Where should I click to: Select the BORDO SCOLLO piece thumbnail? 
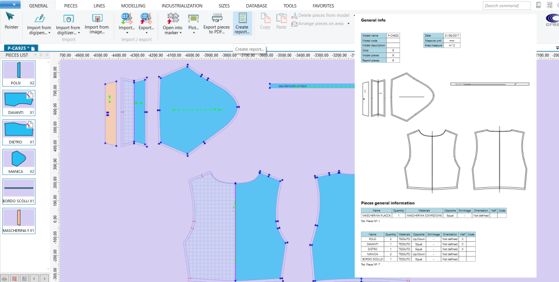click(19, 191)
